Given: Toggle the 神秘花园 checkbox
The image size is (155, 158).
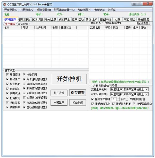Looking at the screenshot, I should click(x=24, y=75).
